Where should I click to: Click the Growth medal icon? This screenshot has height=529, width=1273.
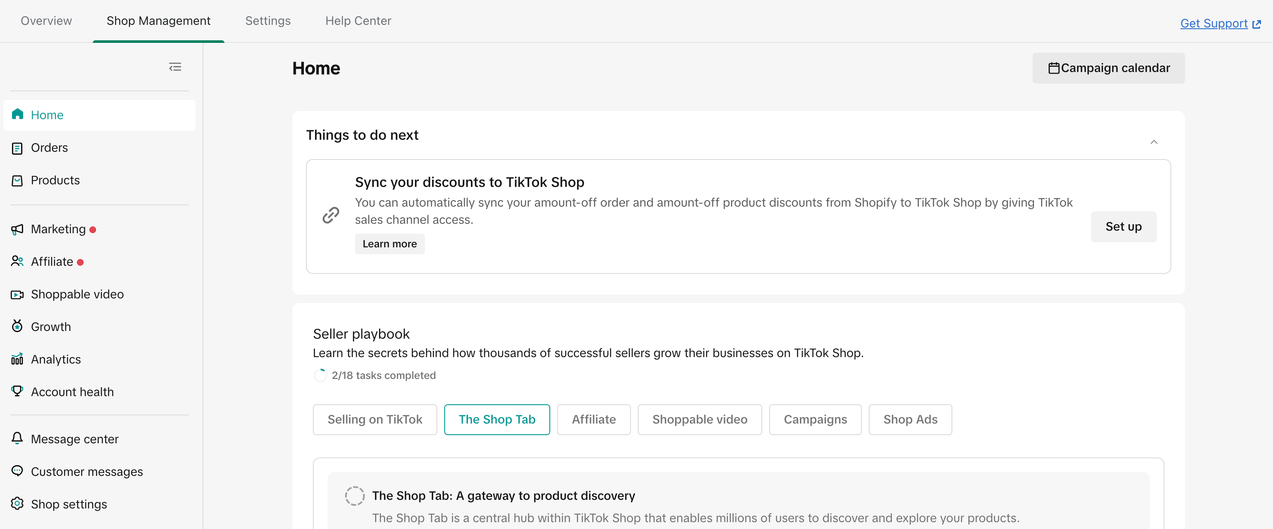(x=17, y=326)
